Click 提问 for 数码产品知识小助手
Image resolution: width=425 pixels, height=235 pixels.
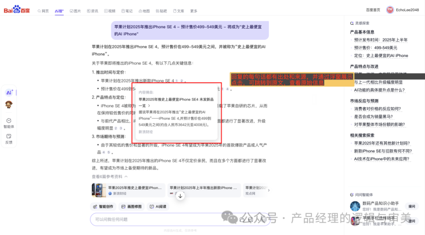pyautogui.click(x=412, y=207)
